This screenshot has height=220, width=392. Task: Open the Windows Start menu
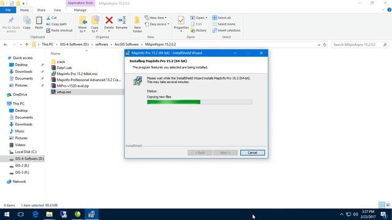point(7,215)
